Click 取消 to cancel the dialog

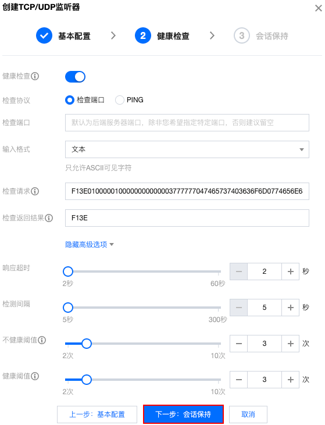pyautogui.click(x=248, y=414)
